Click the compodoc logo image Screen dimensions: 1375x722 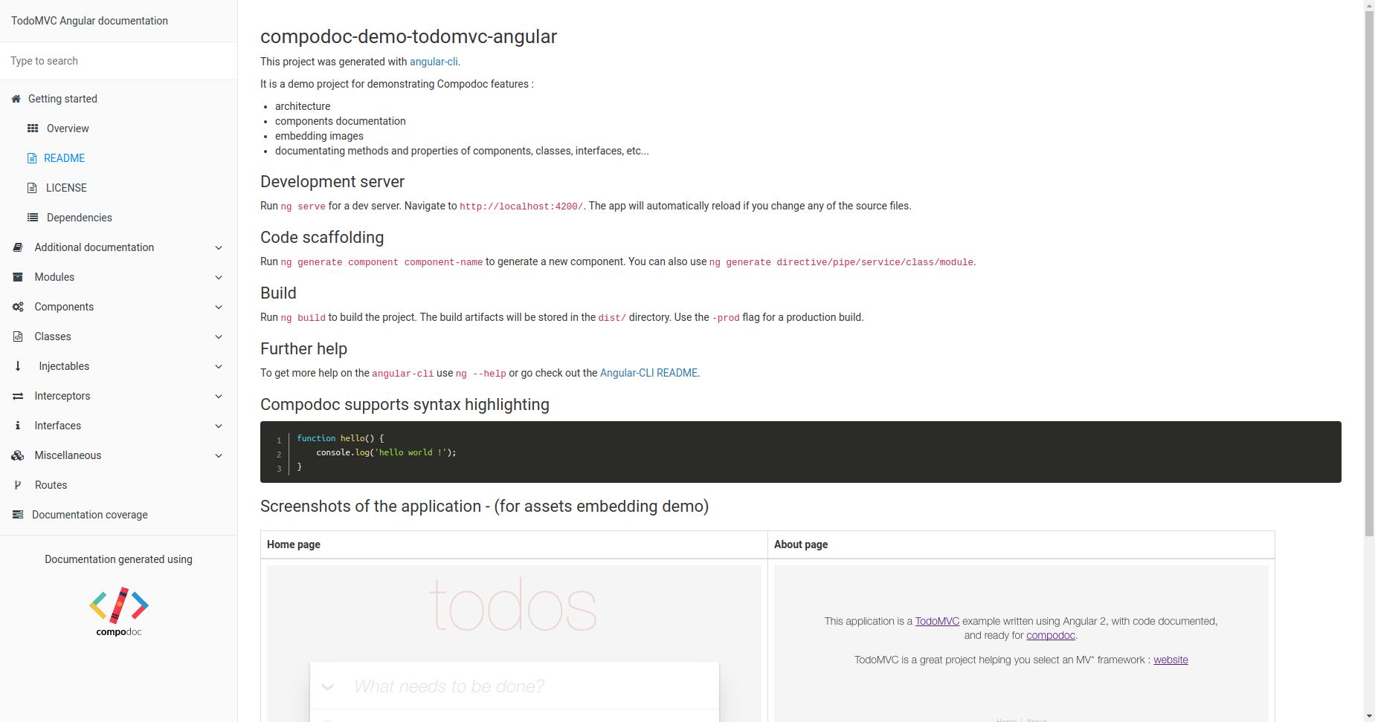click(118, 609)
